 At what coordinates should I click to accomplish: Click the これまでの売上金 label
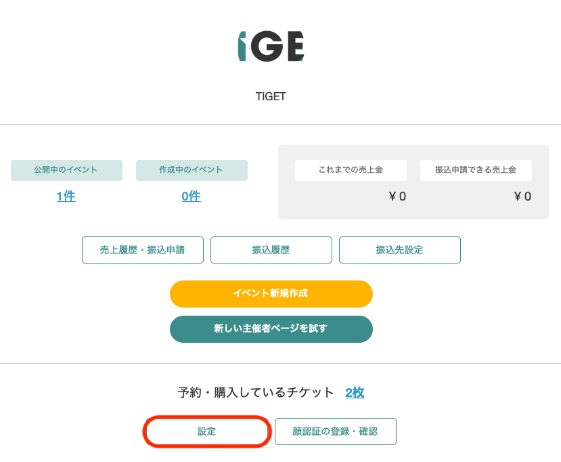tap(350, 170)
